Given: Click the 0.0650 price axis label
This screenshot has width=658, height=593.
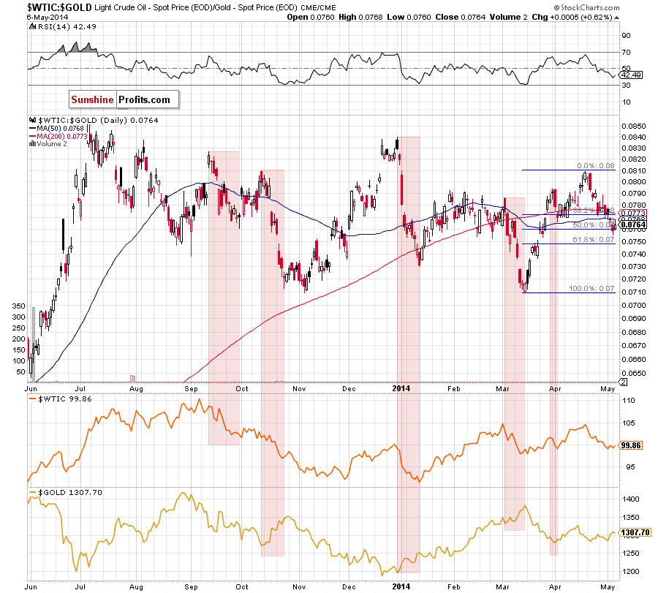Looking at the screenshot, I should [634, 373].
